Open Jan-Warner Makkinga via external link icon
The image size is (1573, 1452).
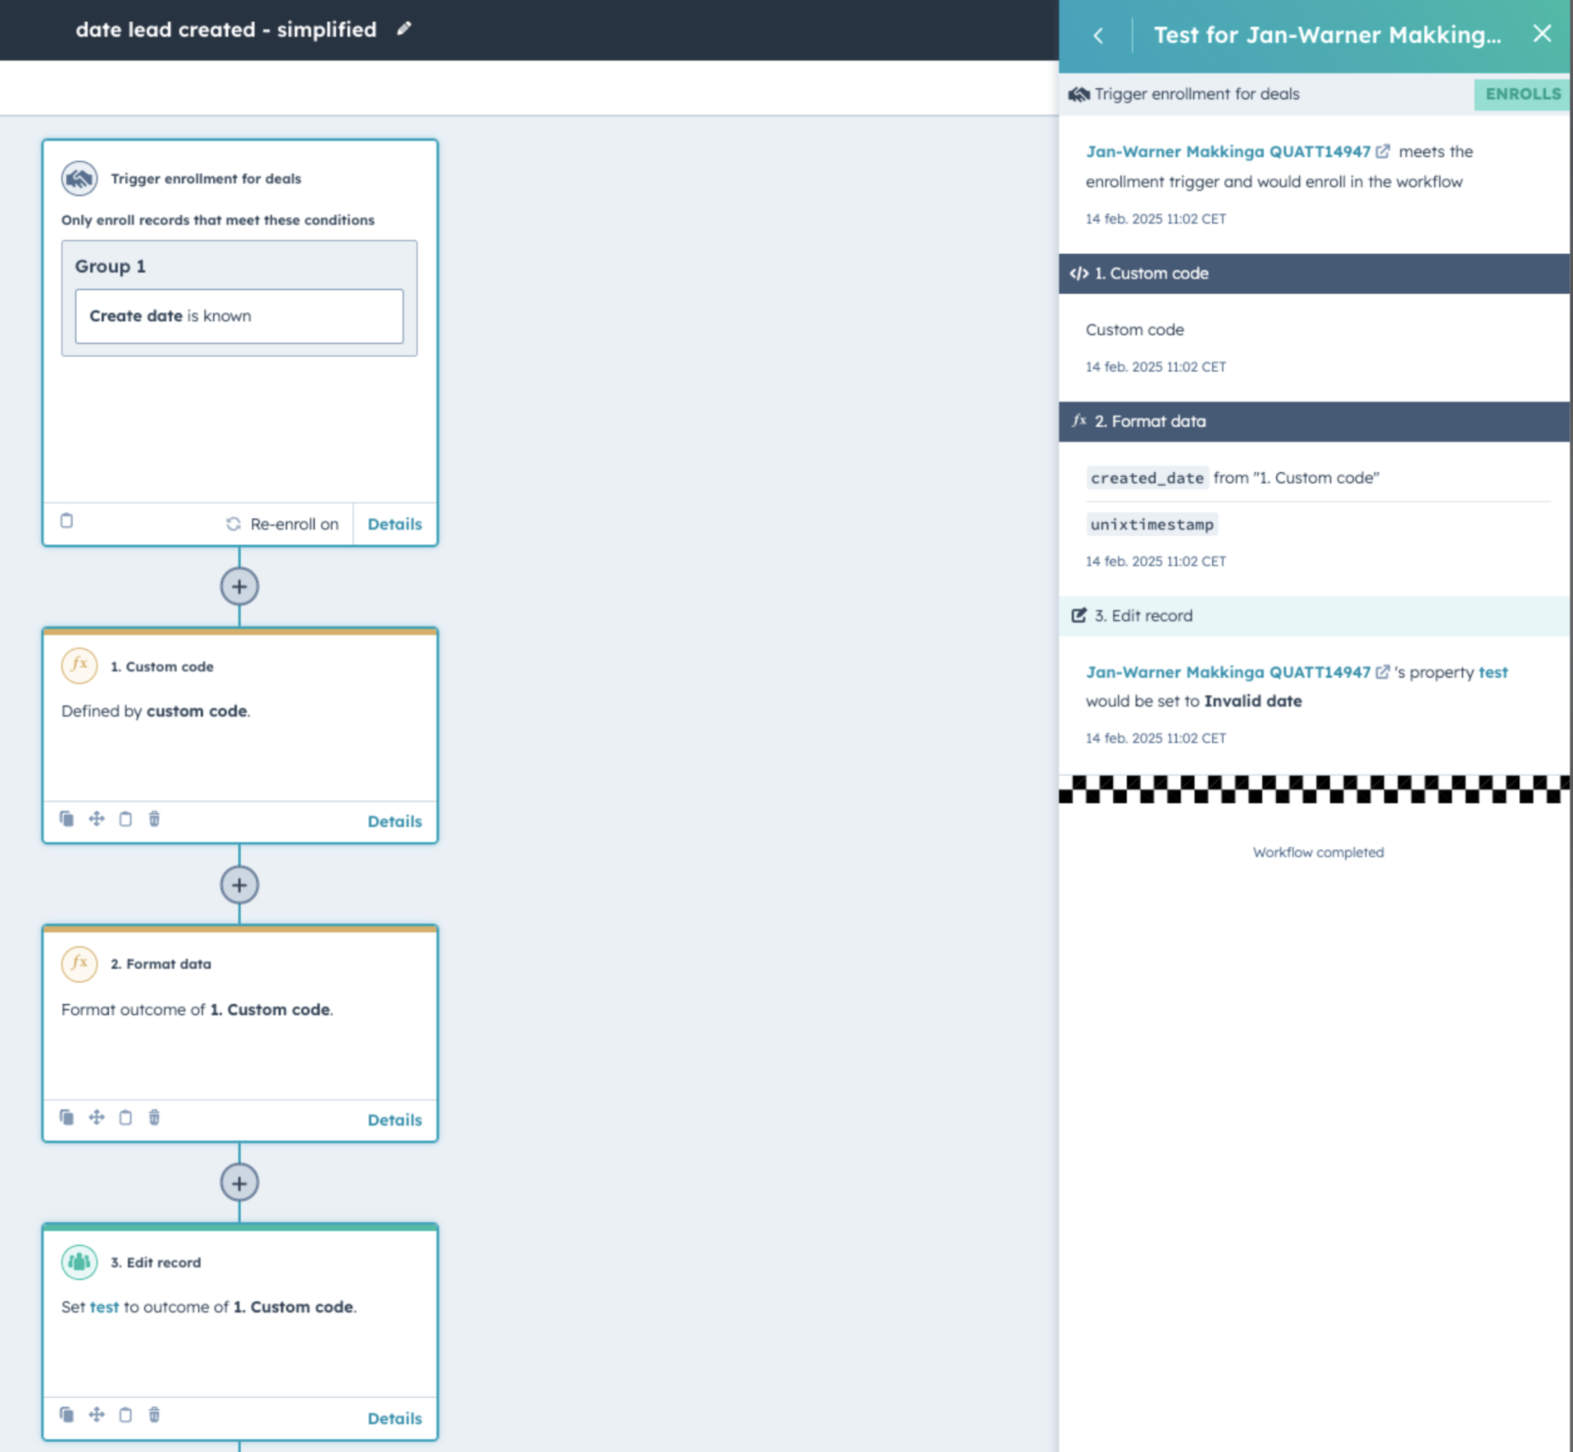(1385, 151)
